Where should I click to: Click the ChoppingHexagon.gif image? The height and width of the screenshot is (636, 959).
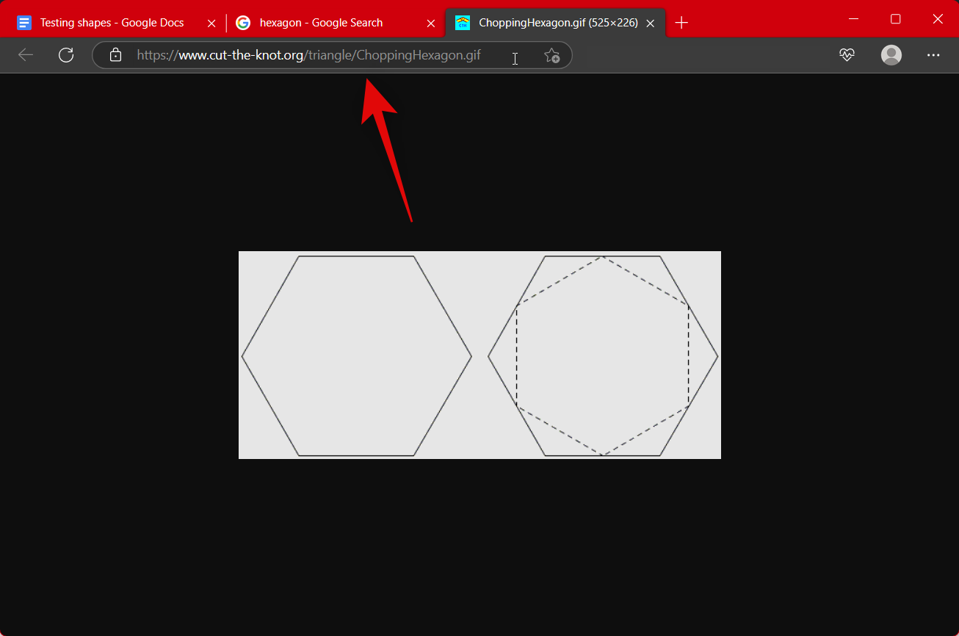click(479, 355)
